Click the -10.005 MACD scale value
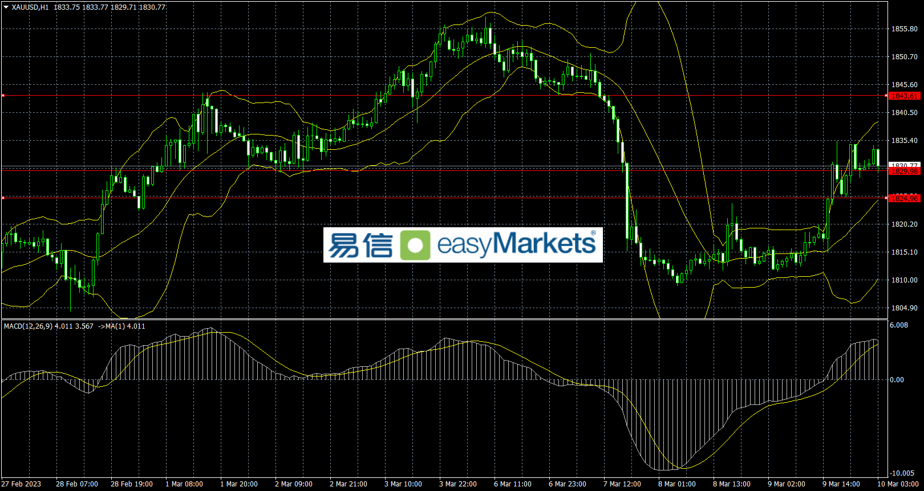The image size is (924, 491). (x=902, y=473)
